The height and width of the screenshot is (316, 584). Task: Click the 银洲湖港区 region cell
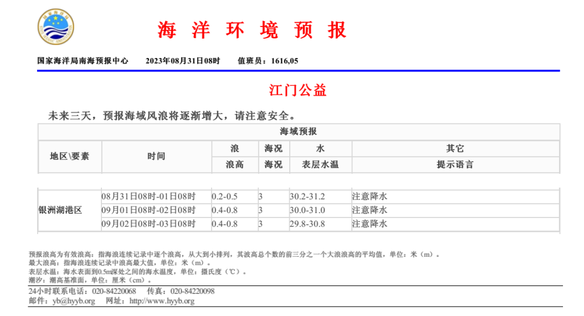point(60,210)
